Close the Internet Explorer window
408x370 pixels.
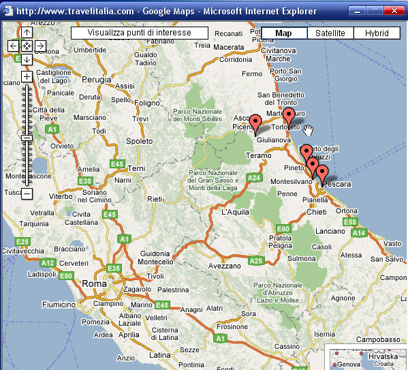tap(394, 11)
